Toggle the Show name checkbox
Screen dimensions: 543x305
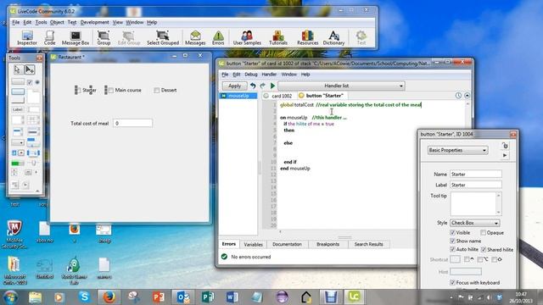tap(452, 241)
